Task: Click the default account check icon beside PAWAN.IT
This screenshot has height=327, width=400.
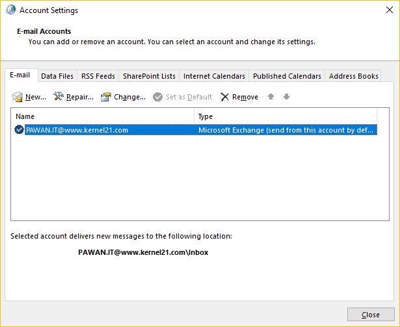Action: 19,130
